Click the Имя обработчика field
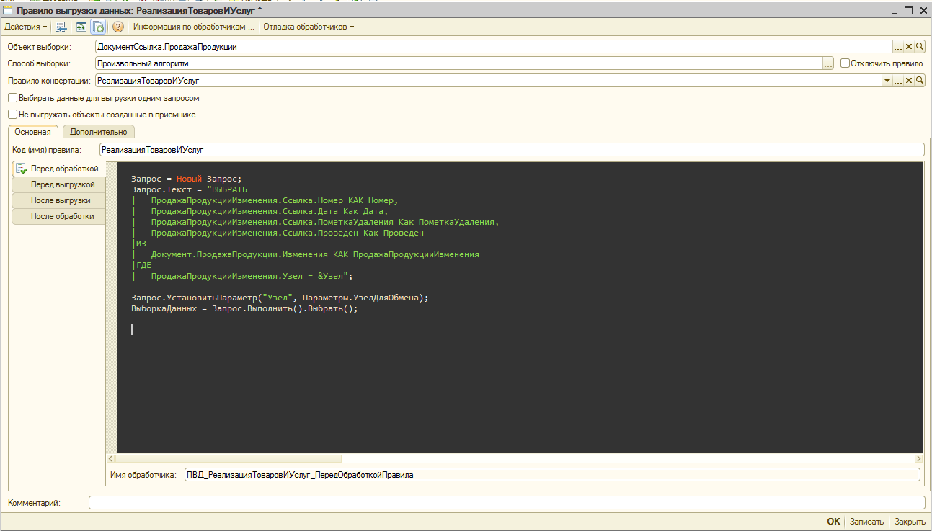This screenshot has height=531, width=932. pos(552,475)
